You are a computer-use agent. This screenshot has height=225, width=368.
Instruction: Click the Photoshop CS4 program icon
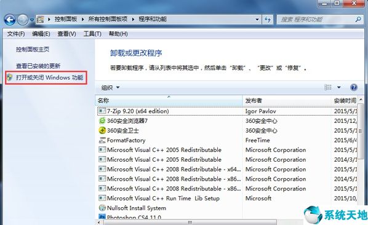point(102,216)
